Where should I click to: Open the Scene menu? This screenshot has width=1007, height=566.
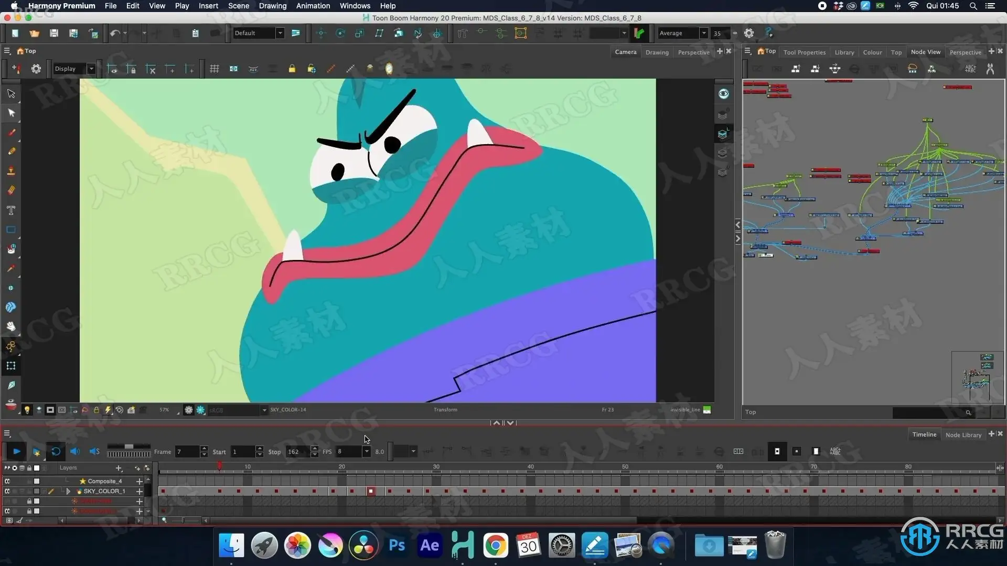click(239, 6)
